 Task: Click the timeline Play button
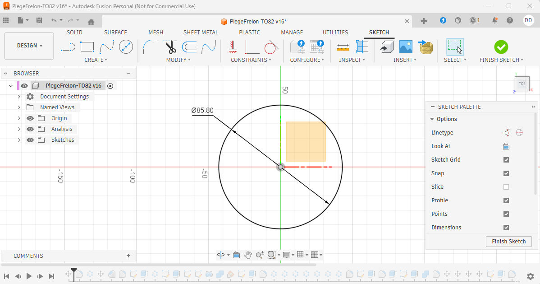(29, 276)
